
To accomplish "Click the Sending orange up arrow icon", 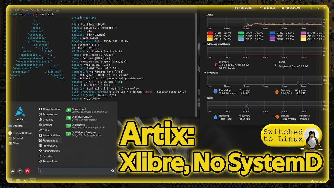I will [x=277, y=92].
